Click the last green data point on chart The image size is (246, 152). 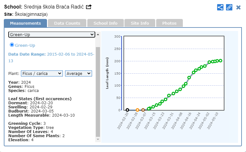point(220,61)
